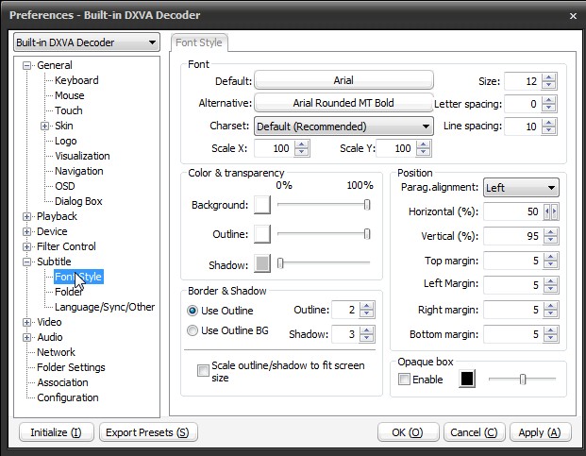
Task: Click the Shadow color swatch
Action: tap(262, 263)
